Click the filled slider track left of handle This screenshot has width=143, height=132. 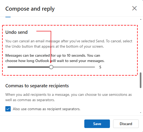(28, 67)
